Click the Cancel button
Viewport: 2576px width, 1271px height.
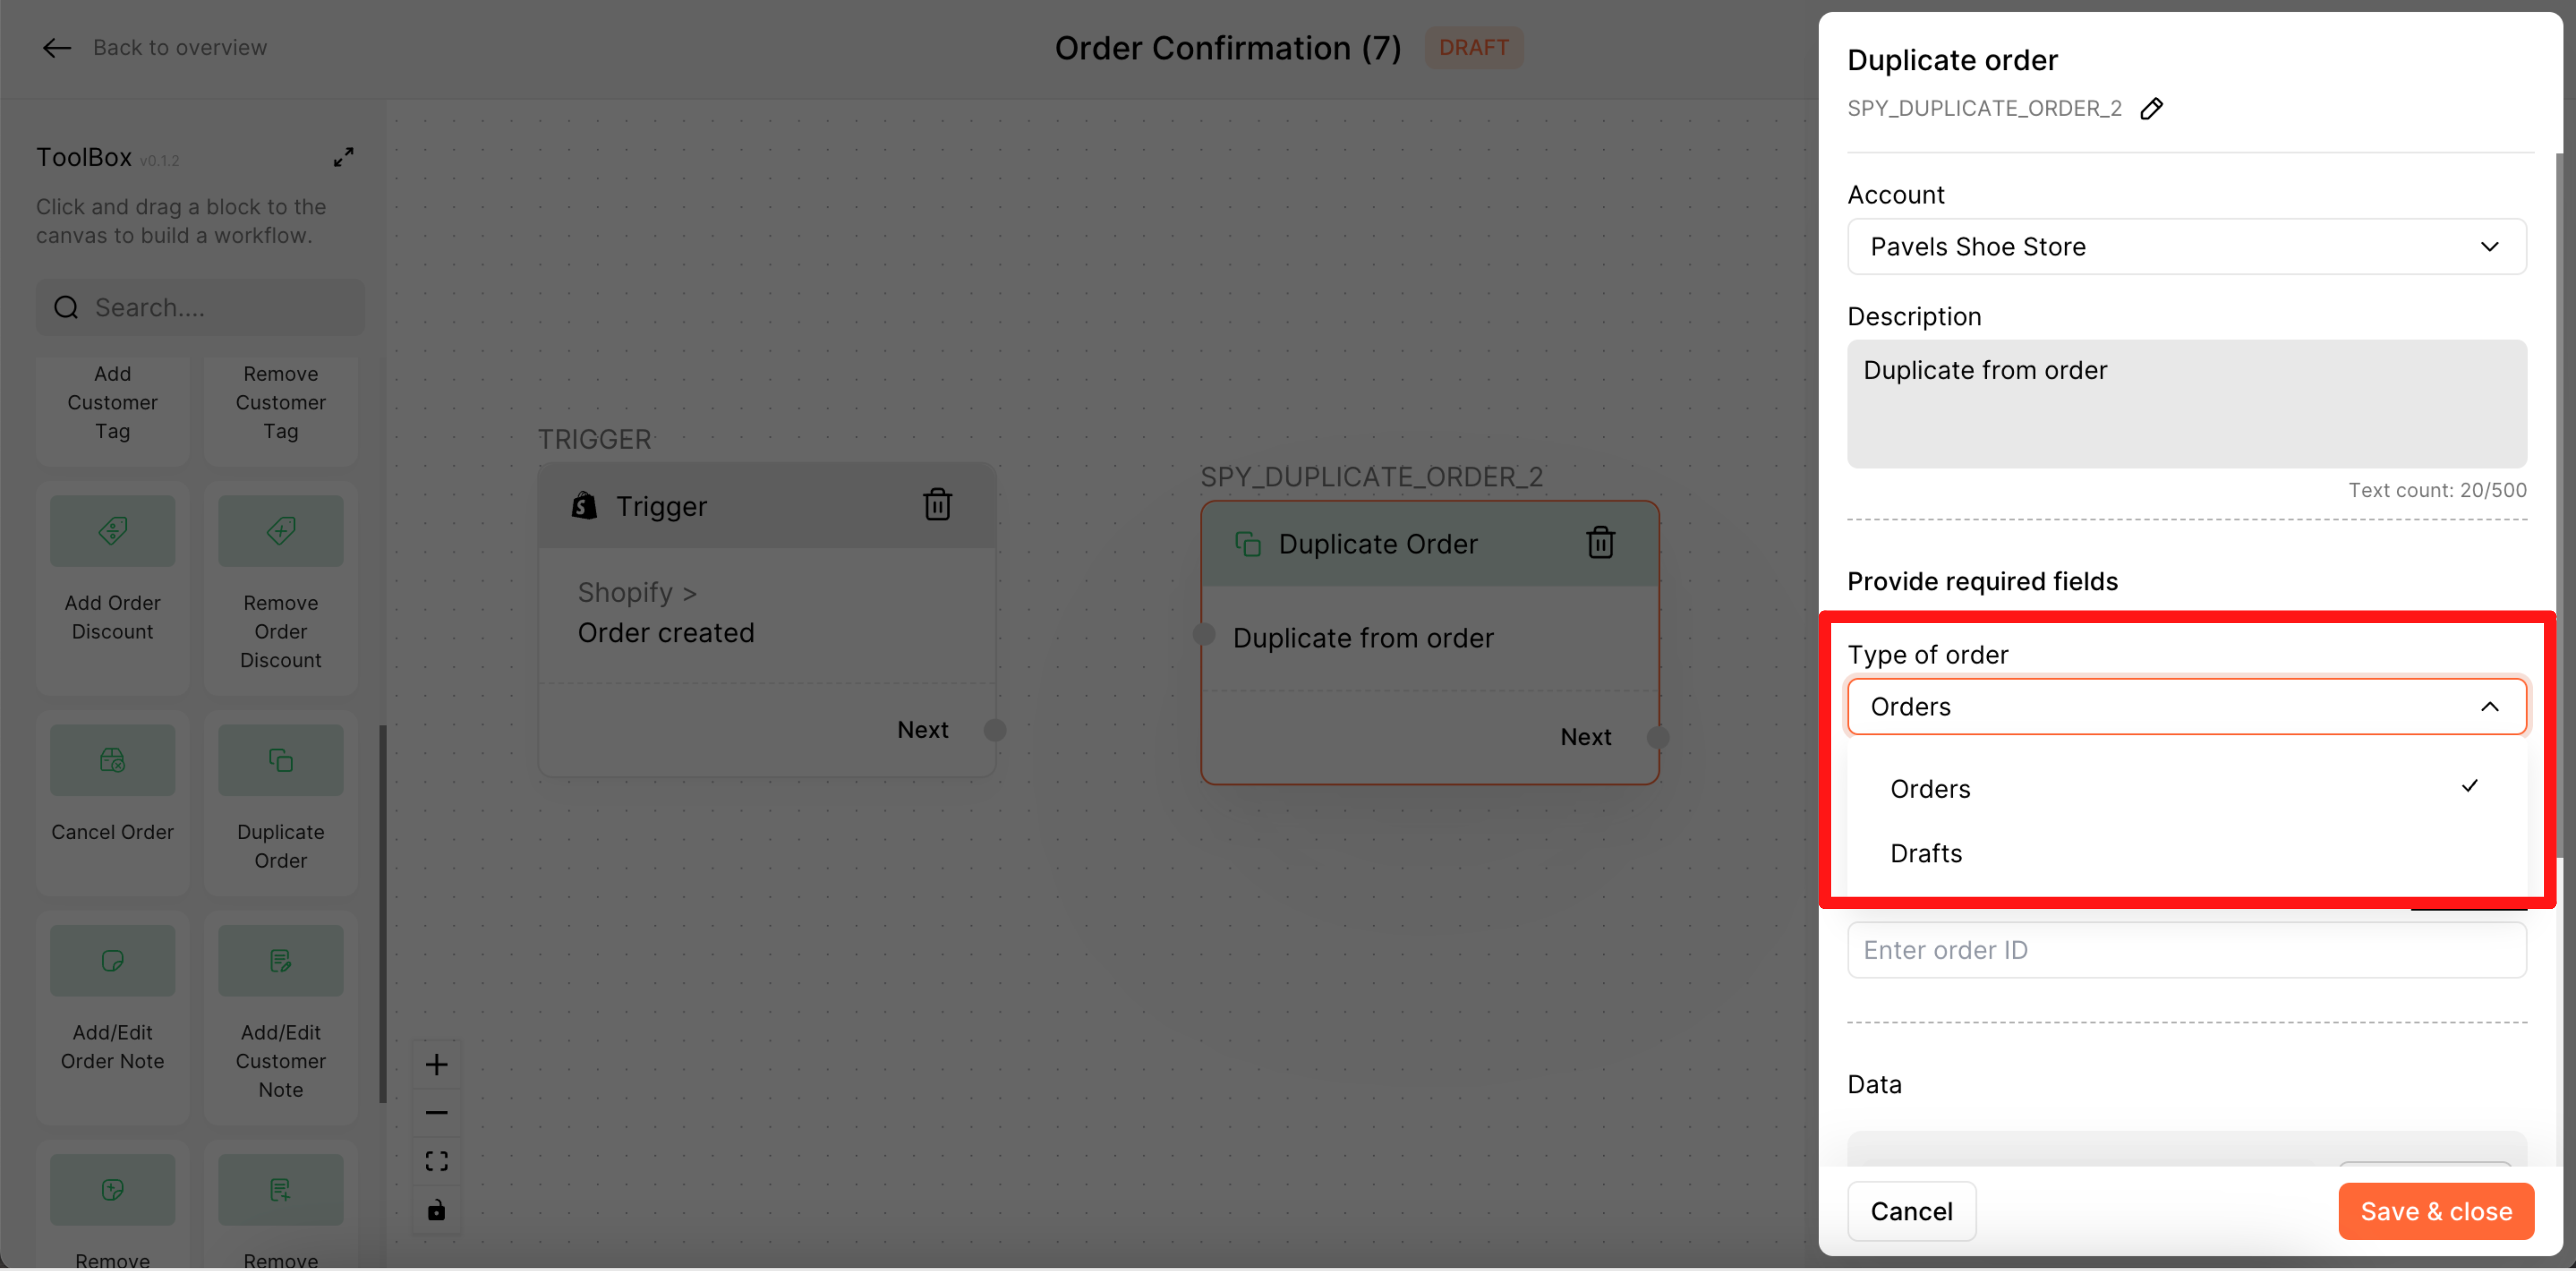[1911, 1211]
